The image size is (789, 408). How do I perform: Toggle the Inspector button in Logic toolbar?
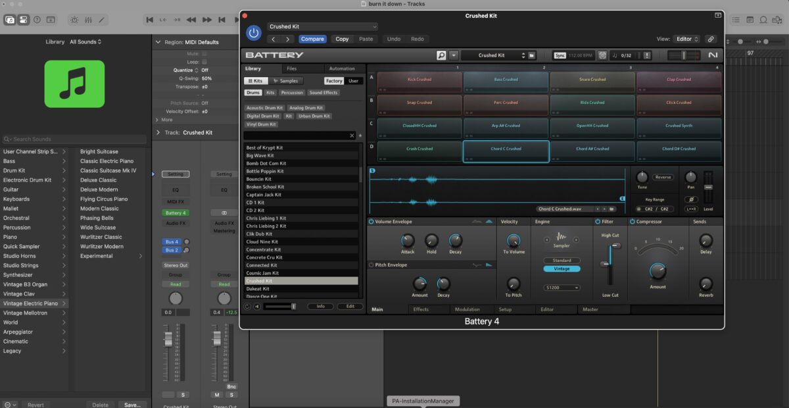[x=24, y=20]
